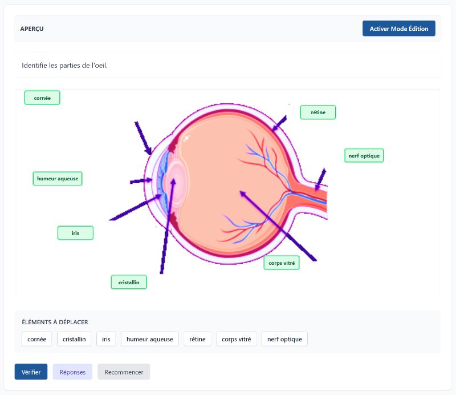Show answers with the Réponses button
Screen dimensions: 456x395
72,372
